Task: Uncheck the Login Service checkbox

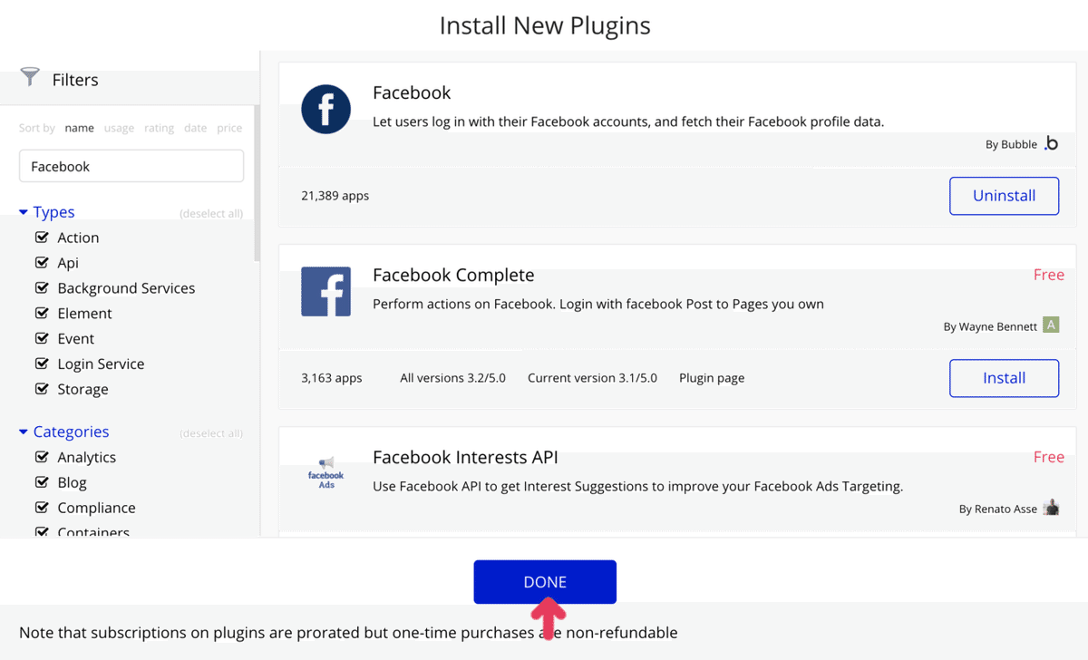Action: click(42, 364)
